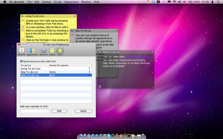Click To-do Lists menu bar status icon
The image size is (223, 139).
coord(149,2)
